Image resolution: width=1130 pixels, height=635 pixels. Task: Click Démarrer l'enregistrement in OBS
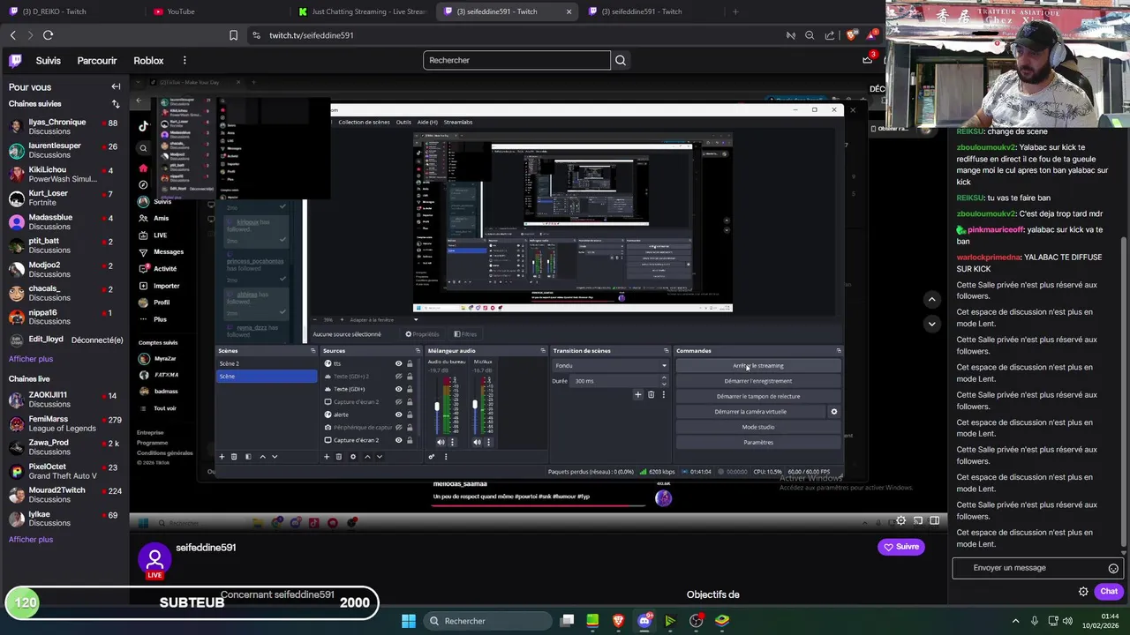pos(757,381)
